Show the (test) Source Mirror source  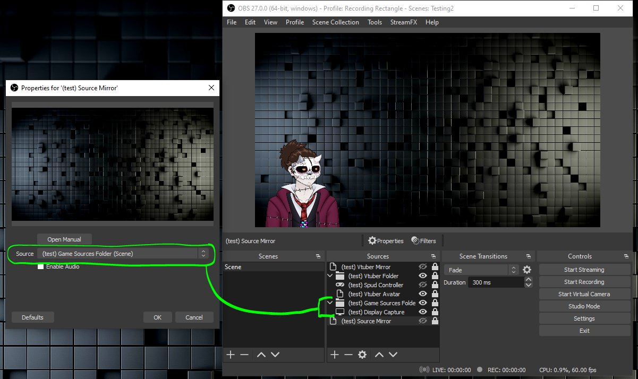(423, 321)
